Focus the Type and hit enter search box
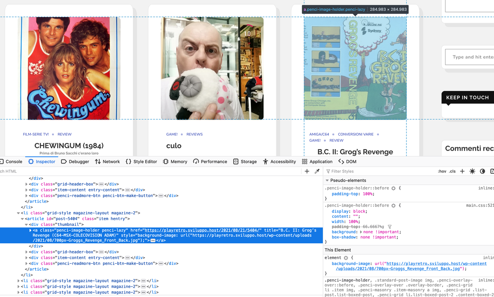Image resolution: width=494 pixels, height=297 pixels. tap(470, 57)
